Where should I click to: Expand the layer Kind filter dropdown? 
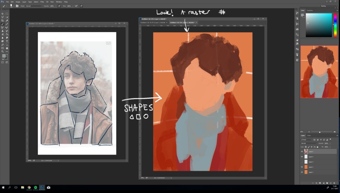click(306, 140)
